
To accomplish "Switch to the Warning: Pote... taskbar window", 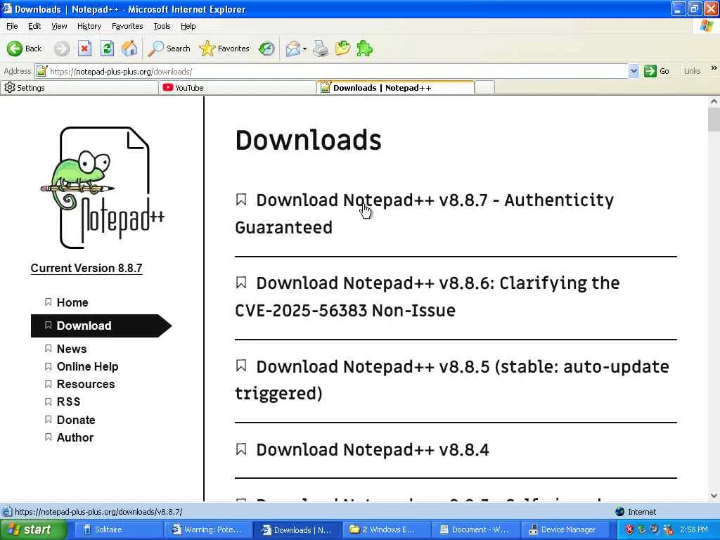I will [207, 529].
